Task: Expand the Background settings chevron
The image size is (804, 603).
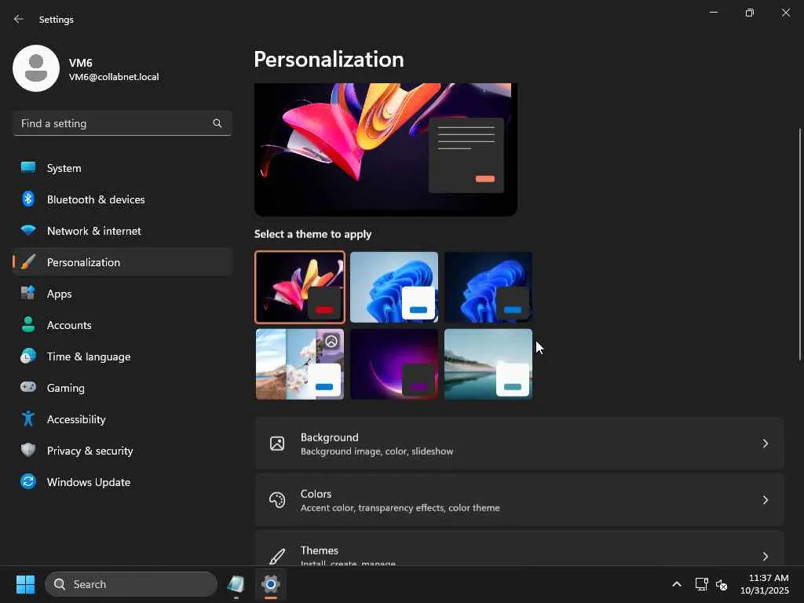Action: click(x=766, y=444)
